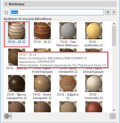Select the ΞΥΛΟ - Ινοσανίδα 22 thumbnail

(94, 83)
